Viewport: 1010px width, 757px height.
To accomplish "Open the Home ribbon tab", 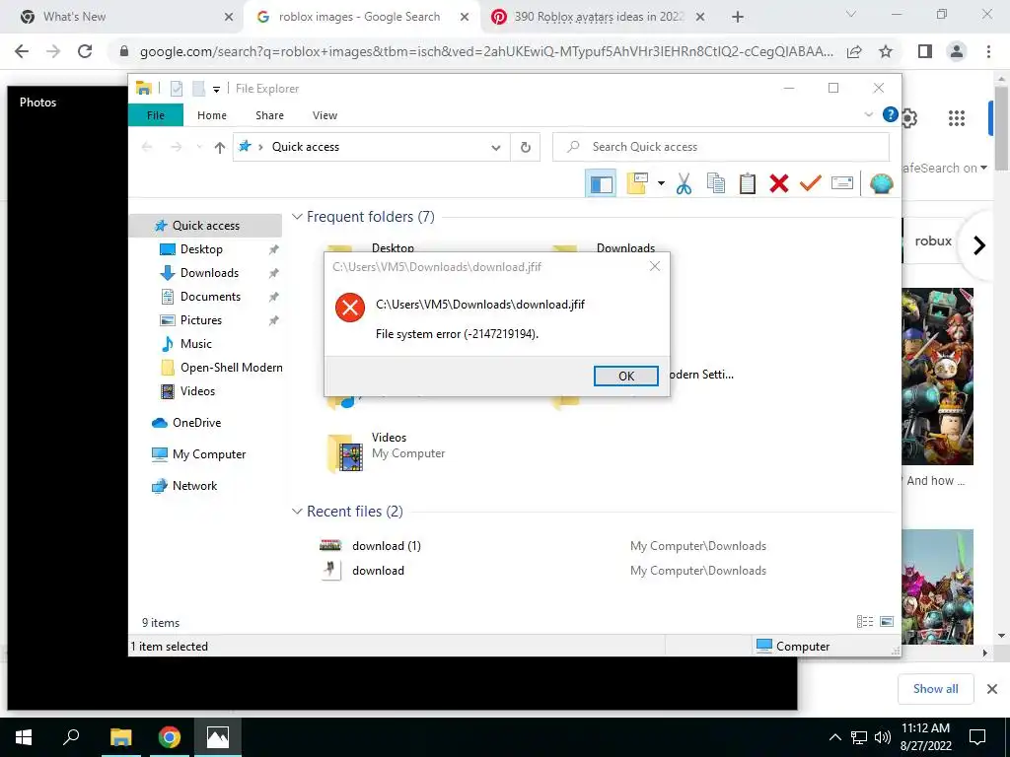I will point(212,115).
